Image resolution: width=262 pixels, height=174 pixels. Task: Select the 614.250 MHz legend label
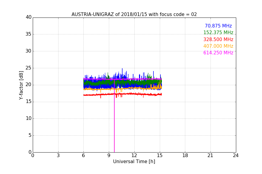tap(218, 53)
